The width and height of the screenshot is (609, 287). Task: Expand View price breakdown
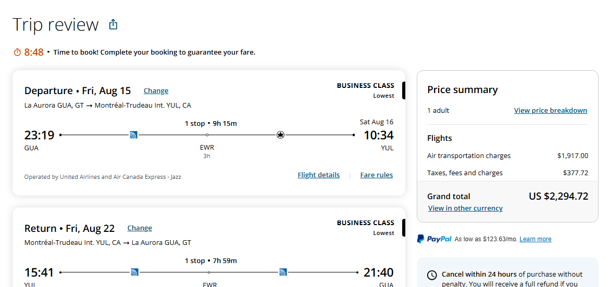[x=550, y=111]
